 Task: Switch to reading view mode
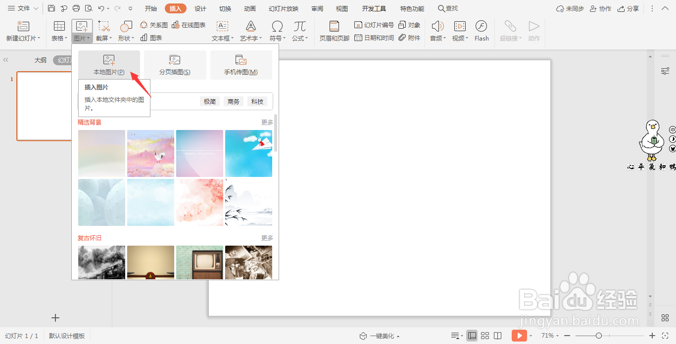point(497,336)
